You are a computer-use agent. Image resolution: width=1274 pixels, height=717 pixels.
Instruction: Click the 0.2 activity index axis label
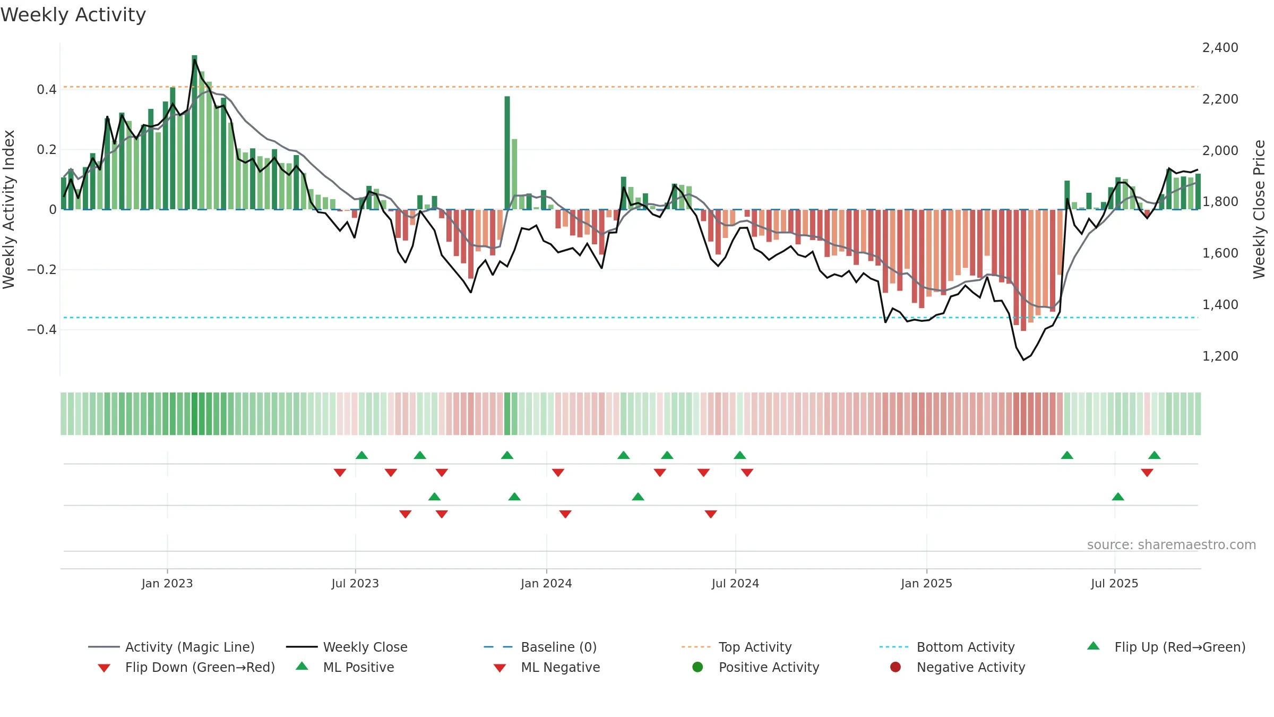[47, 150]
